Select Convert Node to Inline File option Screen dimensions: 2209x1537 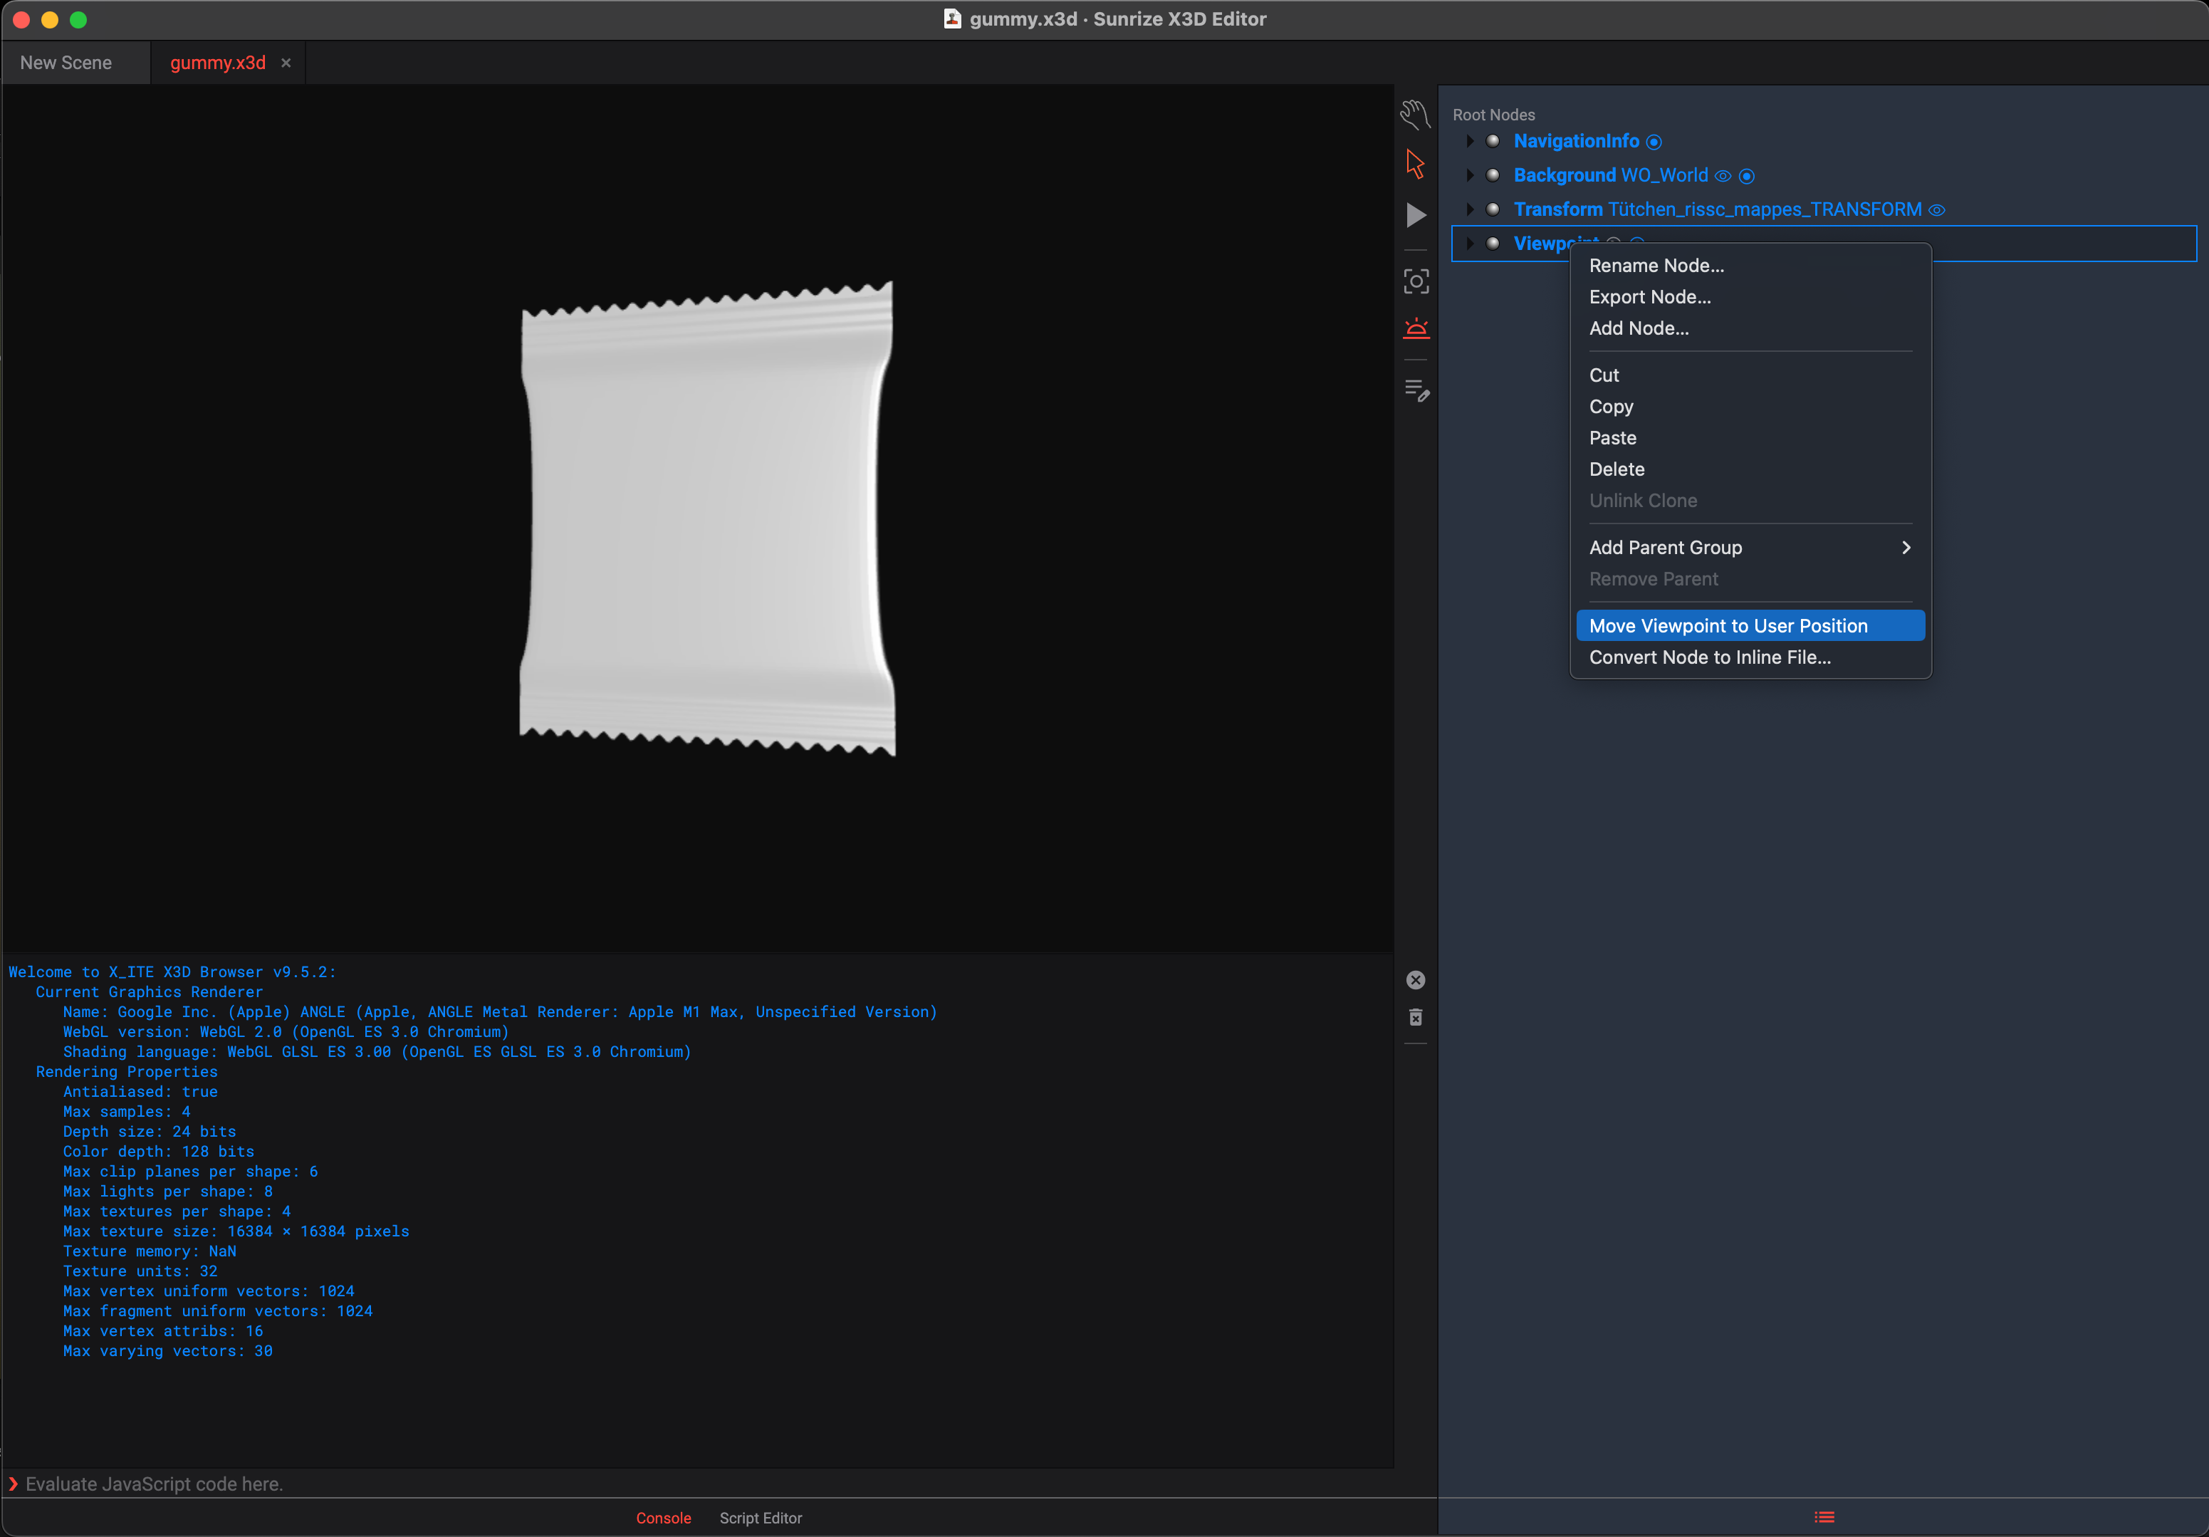point(1711,656)
